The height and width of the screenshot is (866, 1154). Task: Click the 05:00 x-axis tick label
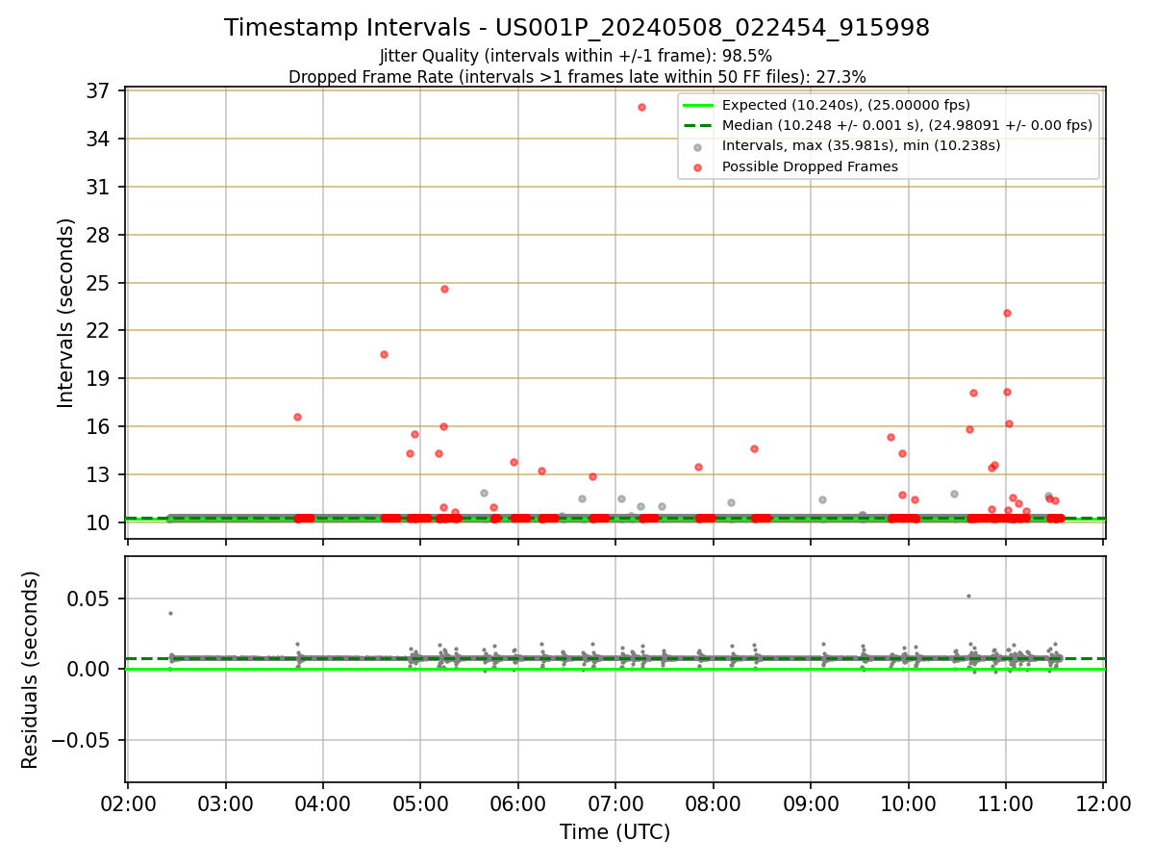(421, 803)
